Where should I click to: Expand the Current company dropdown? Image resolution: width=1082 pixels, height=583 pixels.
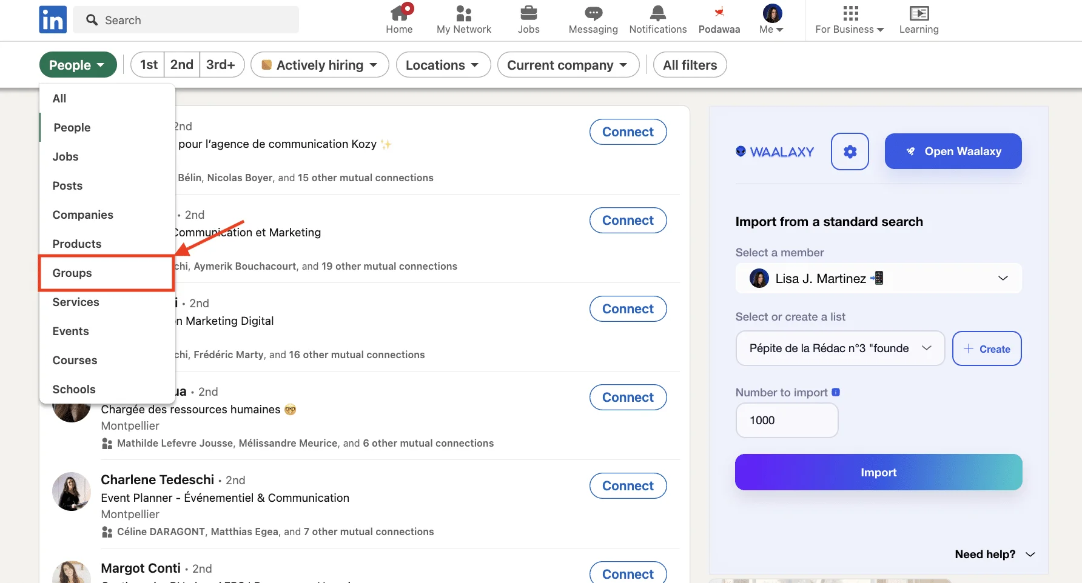pos(568,65)
